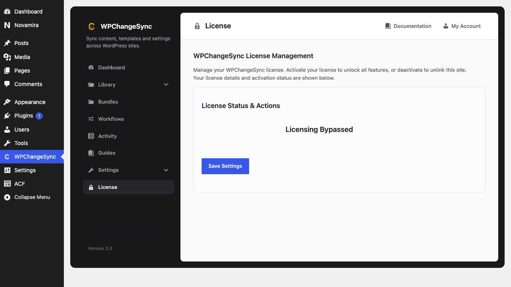This screenshot has width=511, height=287.
Task: Click the Bundles folder icon
Action: [x=91, y=102]
